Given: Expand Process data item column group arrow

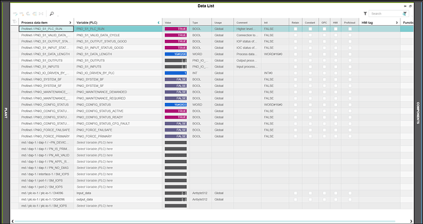Looking at the screenshot, I should pos(70,23).
